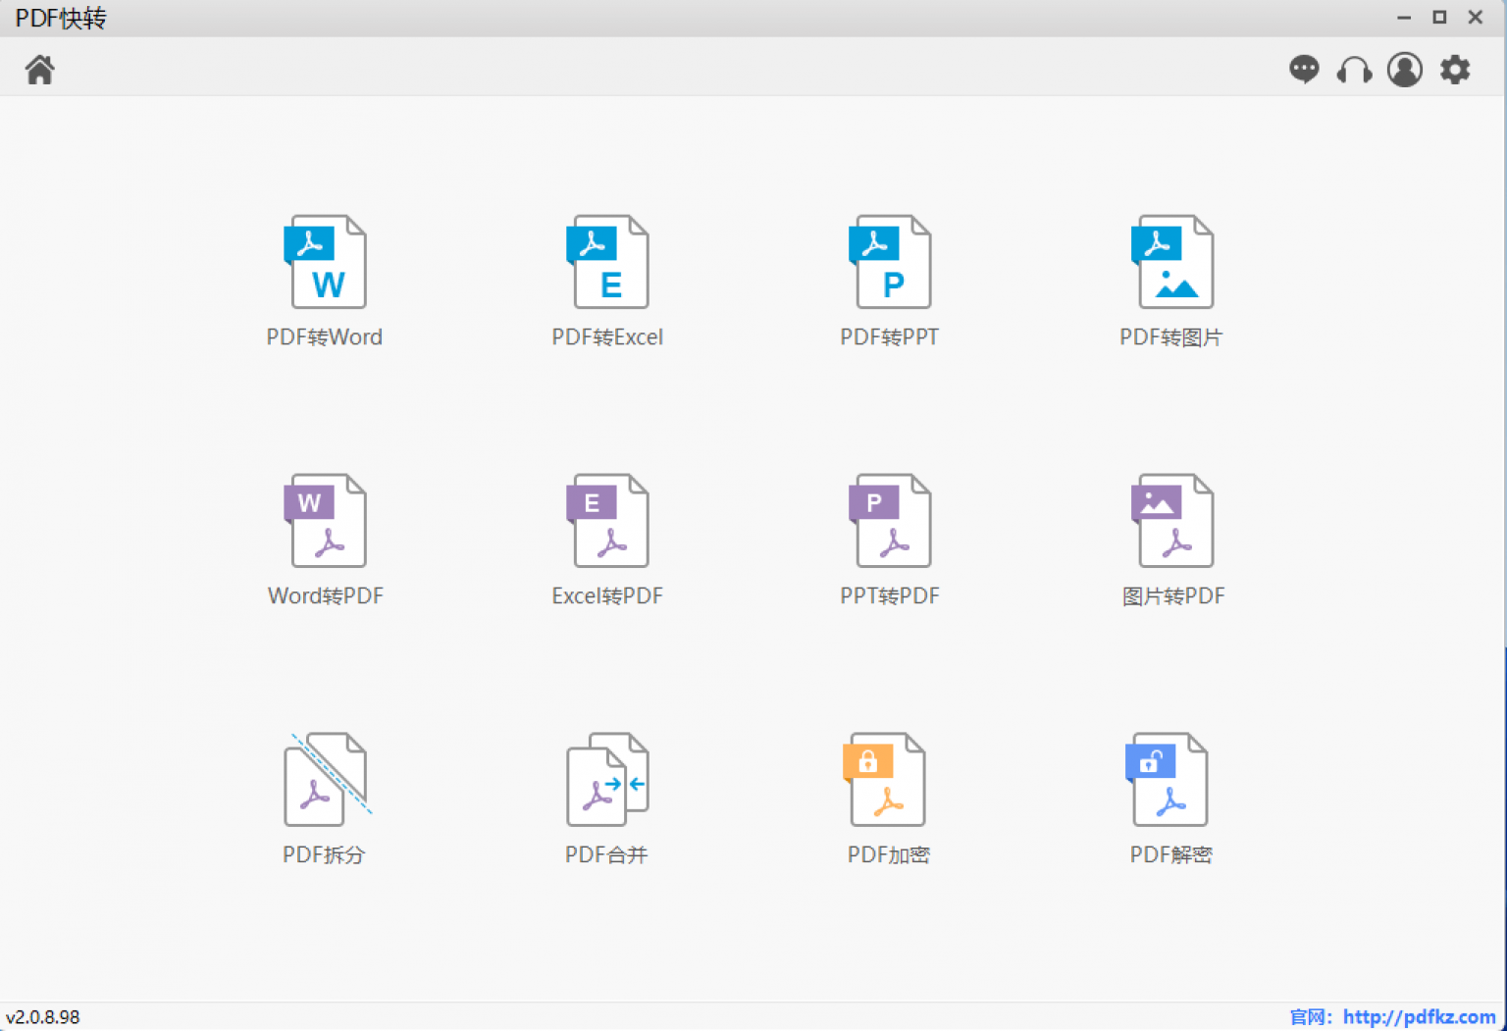1507x1031 pixels.
Task: Open settings via the gear icon
Action: pyautogui.click(x=1455, y=70)
